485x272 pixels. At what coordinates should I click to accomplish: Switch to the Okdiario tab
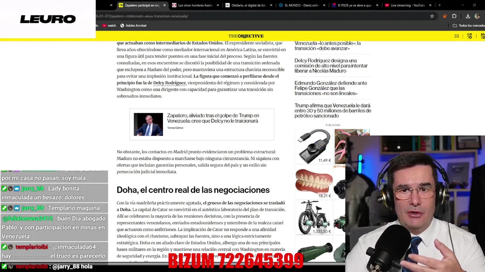pos(249,5)
